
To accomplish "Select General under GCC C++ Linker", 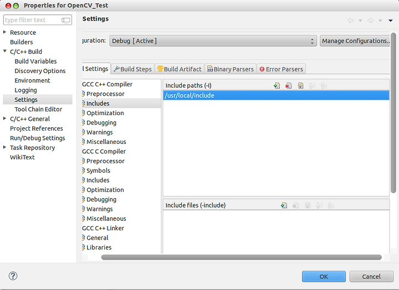I will pyautogui.click(x=97, y=238).
